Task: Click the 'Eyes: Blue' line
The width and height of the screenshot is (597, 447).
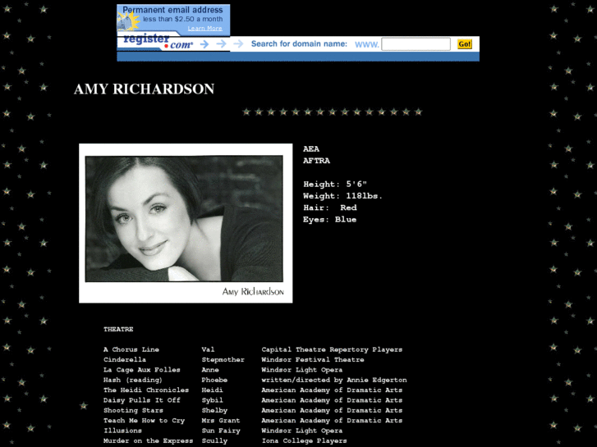Action: (x=330, y=220)
